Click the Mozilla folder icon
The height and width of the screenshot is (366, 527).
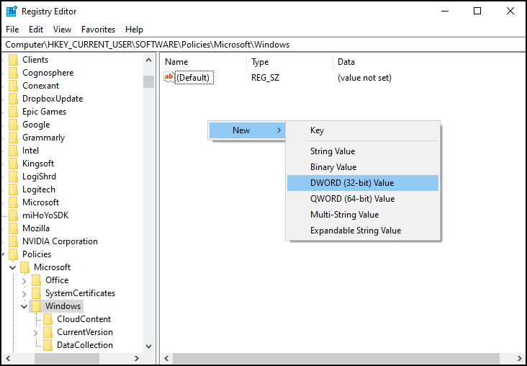13,228
